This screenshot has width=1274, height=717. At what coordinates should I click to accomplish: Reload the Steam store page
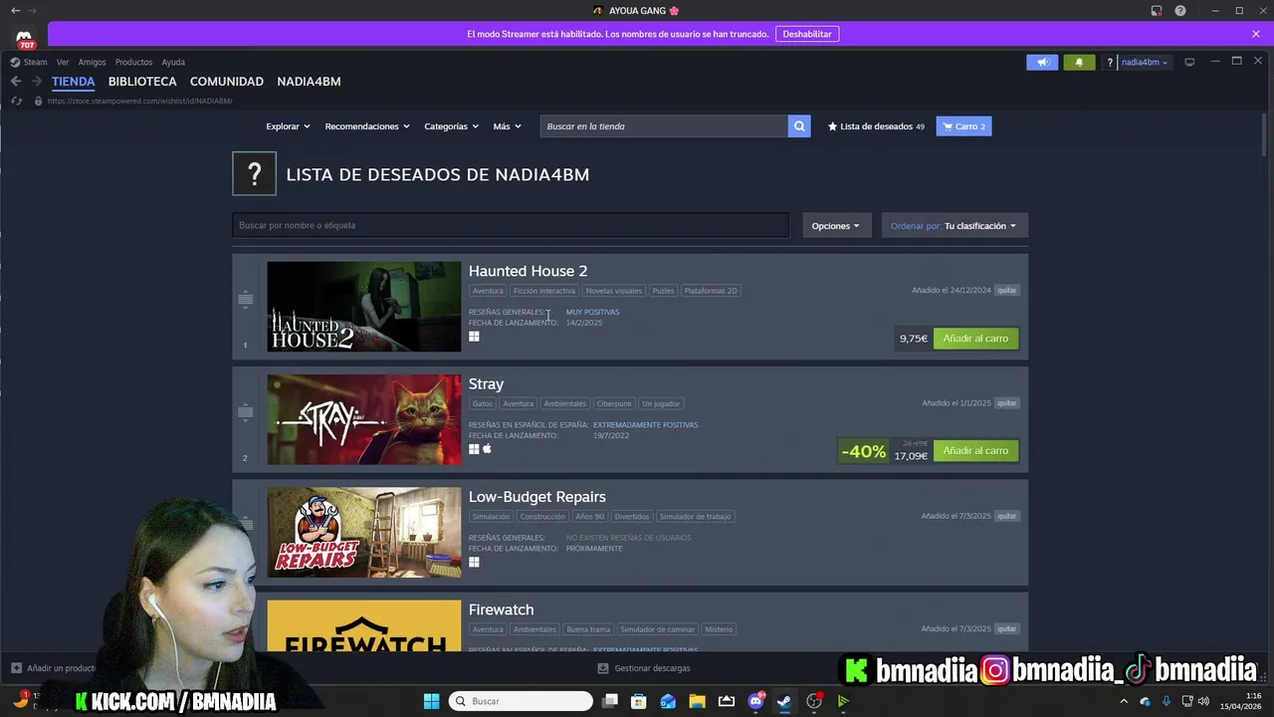16,101
